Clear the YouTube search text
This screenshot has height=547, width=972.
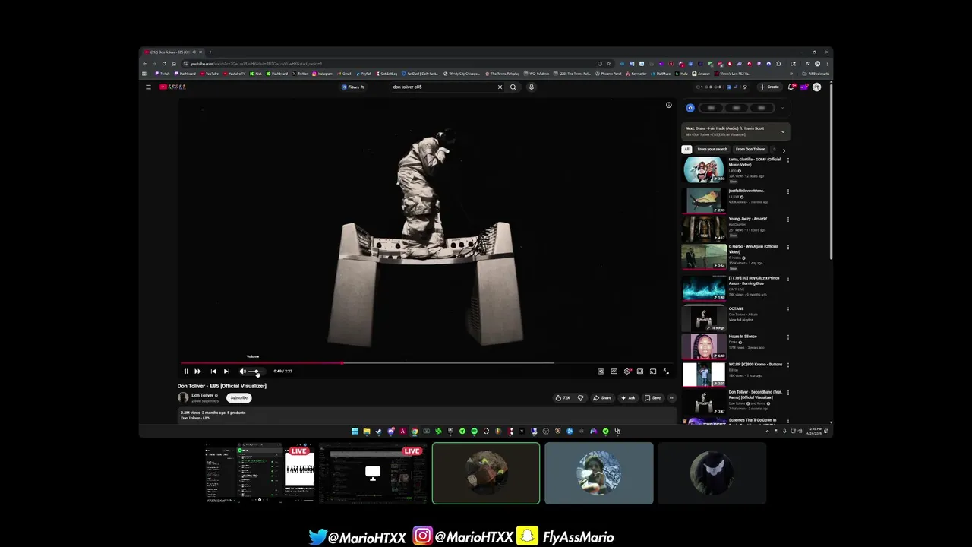(500, 87)
